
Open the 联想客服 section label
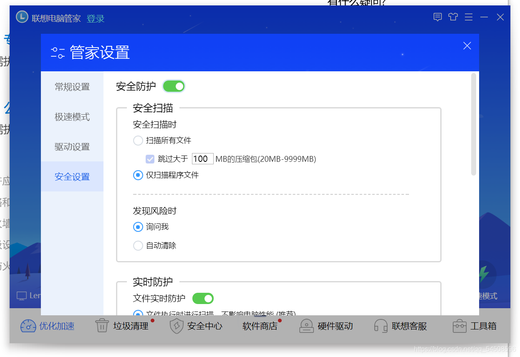tap(409, 326)
